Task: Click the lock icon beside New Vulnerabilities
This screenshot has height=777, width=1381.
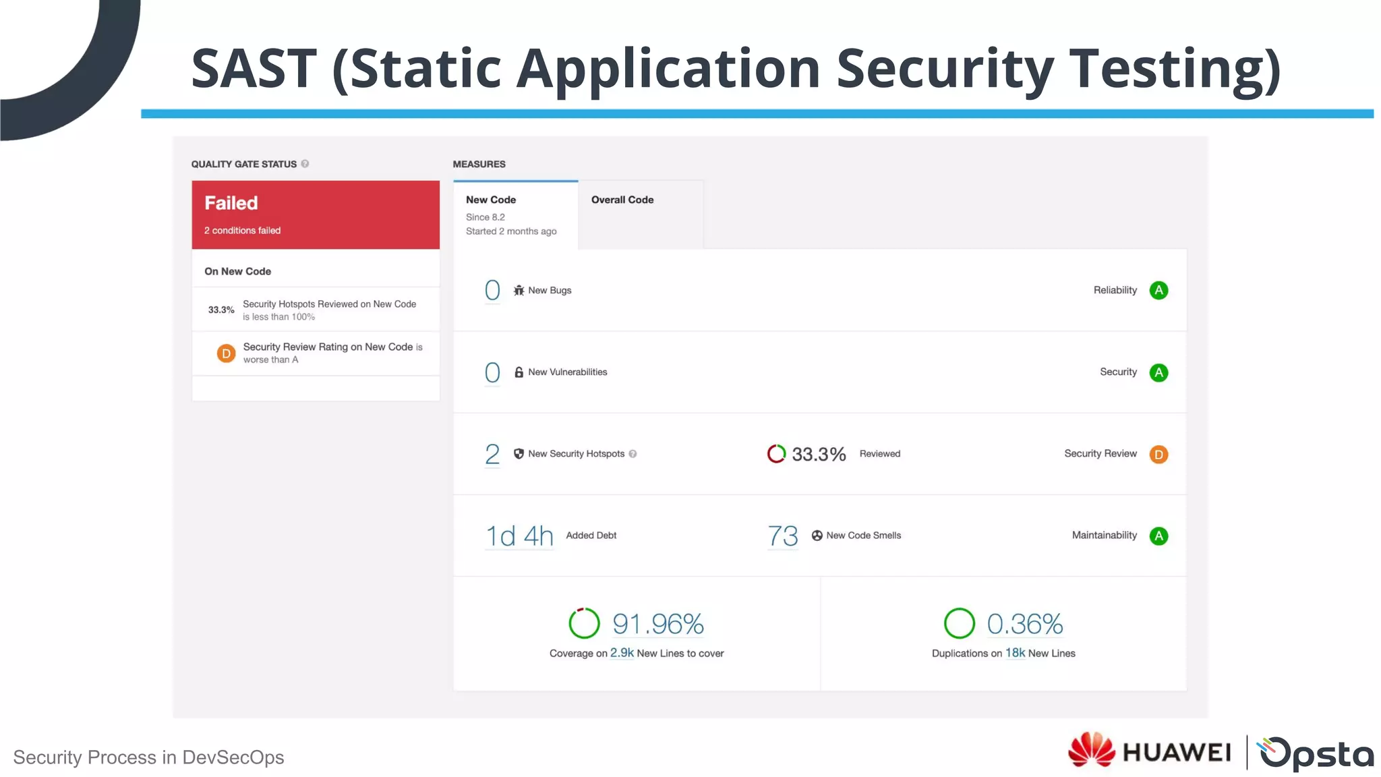Action: 519,372
